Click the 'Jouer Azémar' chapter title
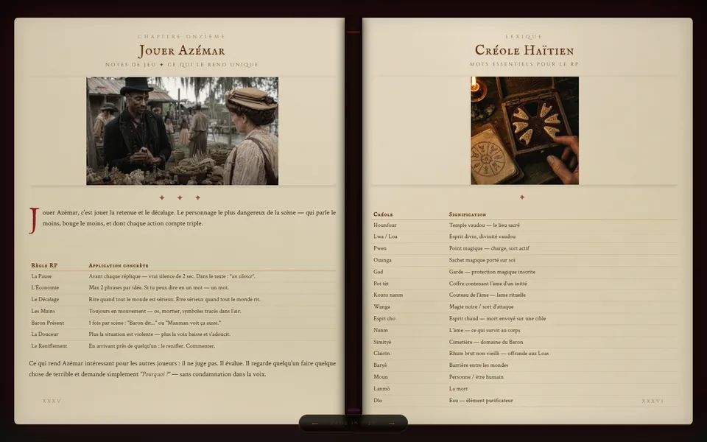Viewport: 707px width, 442px height. 182,51
